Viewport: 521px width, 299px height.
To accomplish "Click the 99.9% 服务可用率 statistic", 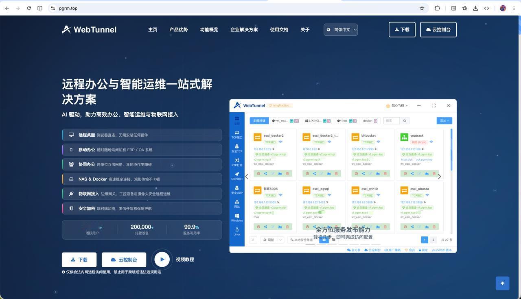I will [x=191, y=229].
